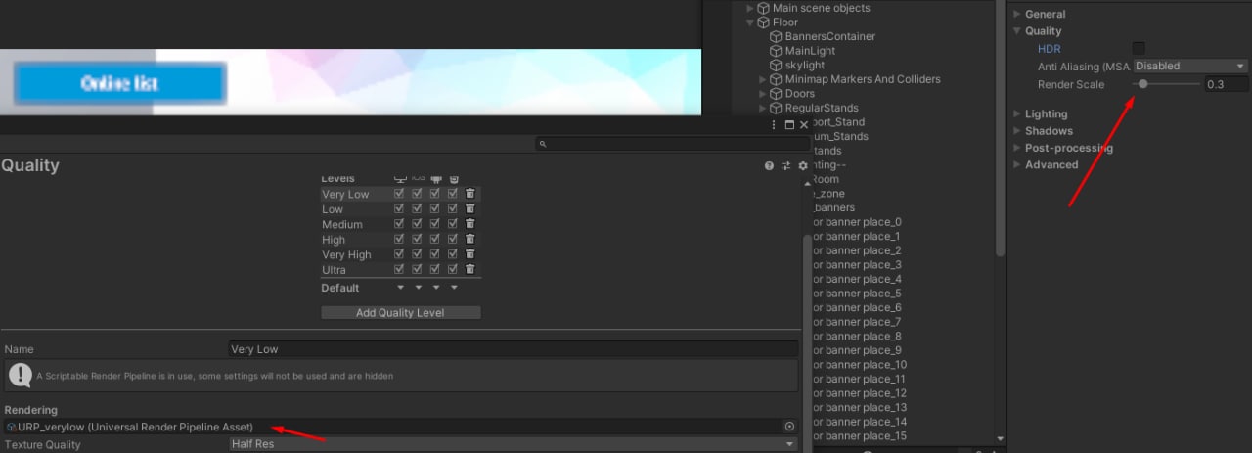Close the Project Settings window
Image resolution: width=1252 pixels, height=453 pixels.
[804, 125]
